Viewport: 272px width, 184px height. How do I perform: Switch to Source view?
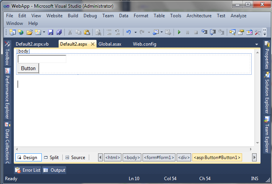click(75, 158)
